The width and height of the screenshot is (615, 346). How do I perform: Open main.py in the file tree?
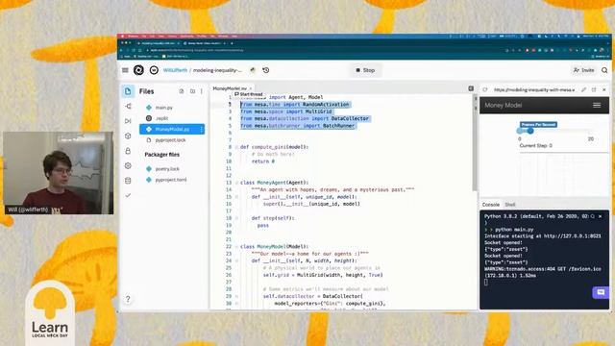click(164, 108)
